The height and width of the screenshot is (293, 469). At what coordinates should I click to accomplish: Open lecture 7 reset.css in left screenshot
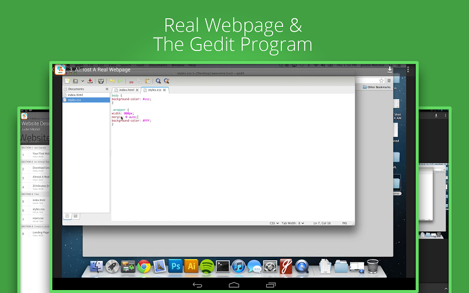pos(35,219)
